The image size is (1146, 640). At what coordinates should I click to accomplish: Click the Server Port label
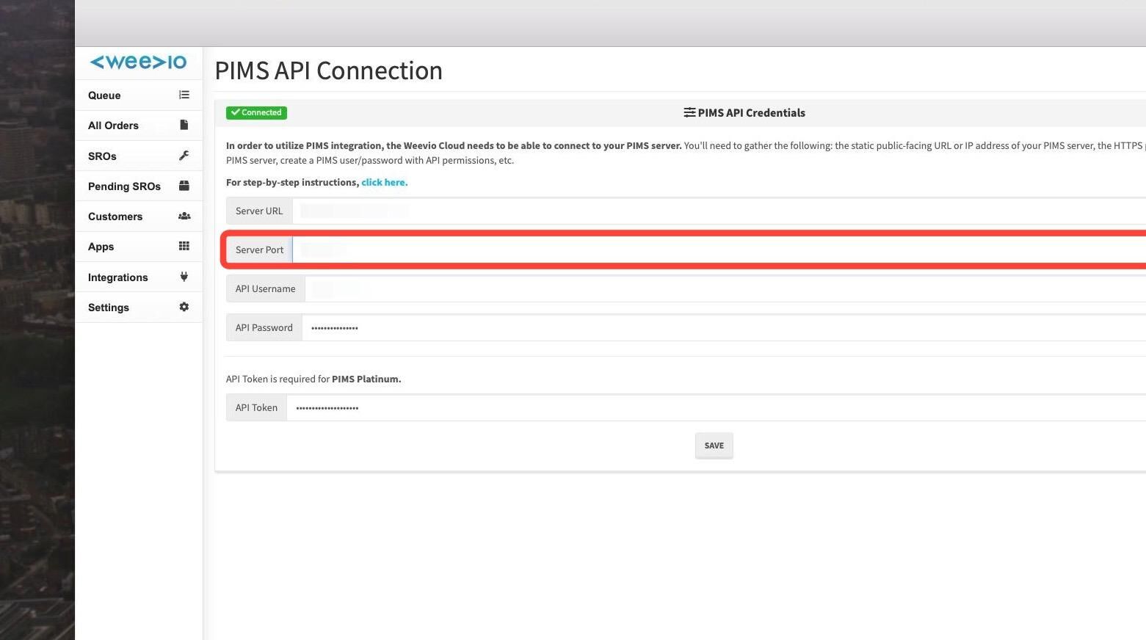(259, 250)
